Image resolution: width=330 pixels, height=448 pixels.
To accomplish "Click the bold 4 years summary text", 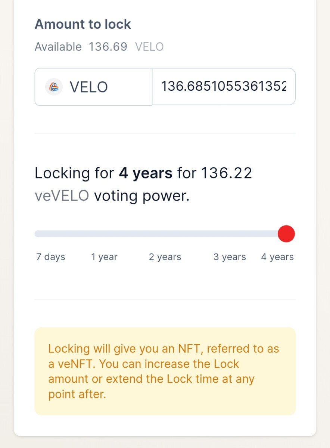I will [x=146, y=173].
